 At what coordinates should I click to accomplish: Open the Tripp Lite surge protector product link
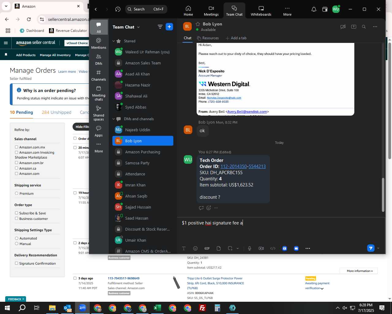click(x=216, y=283)
